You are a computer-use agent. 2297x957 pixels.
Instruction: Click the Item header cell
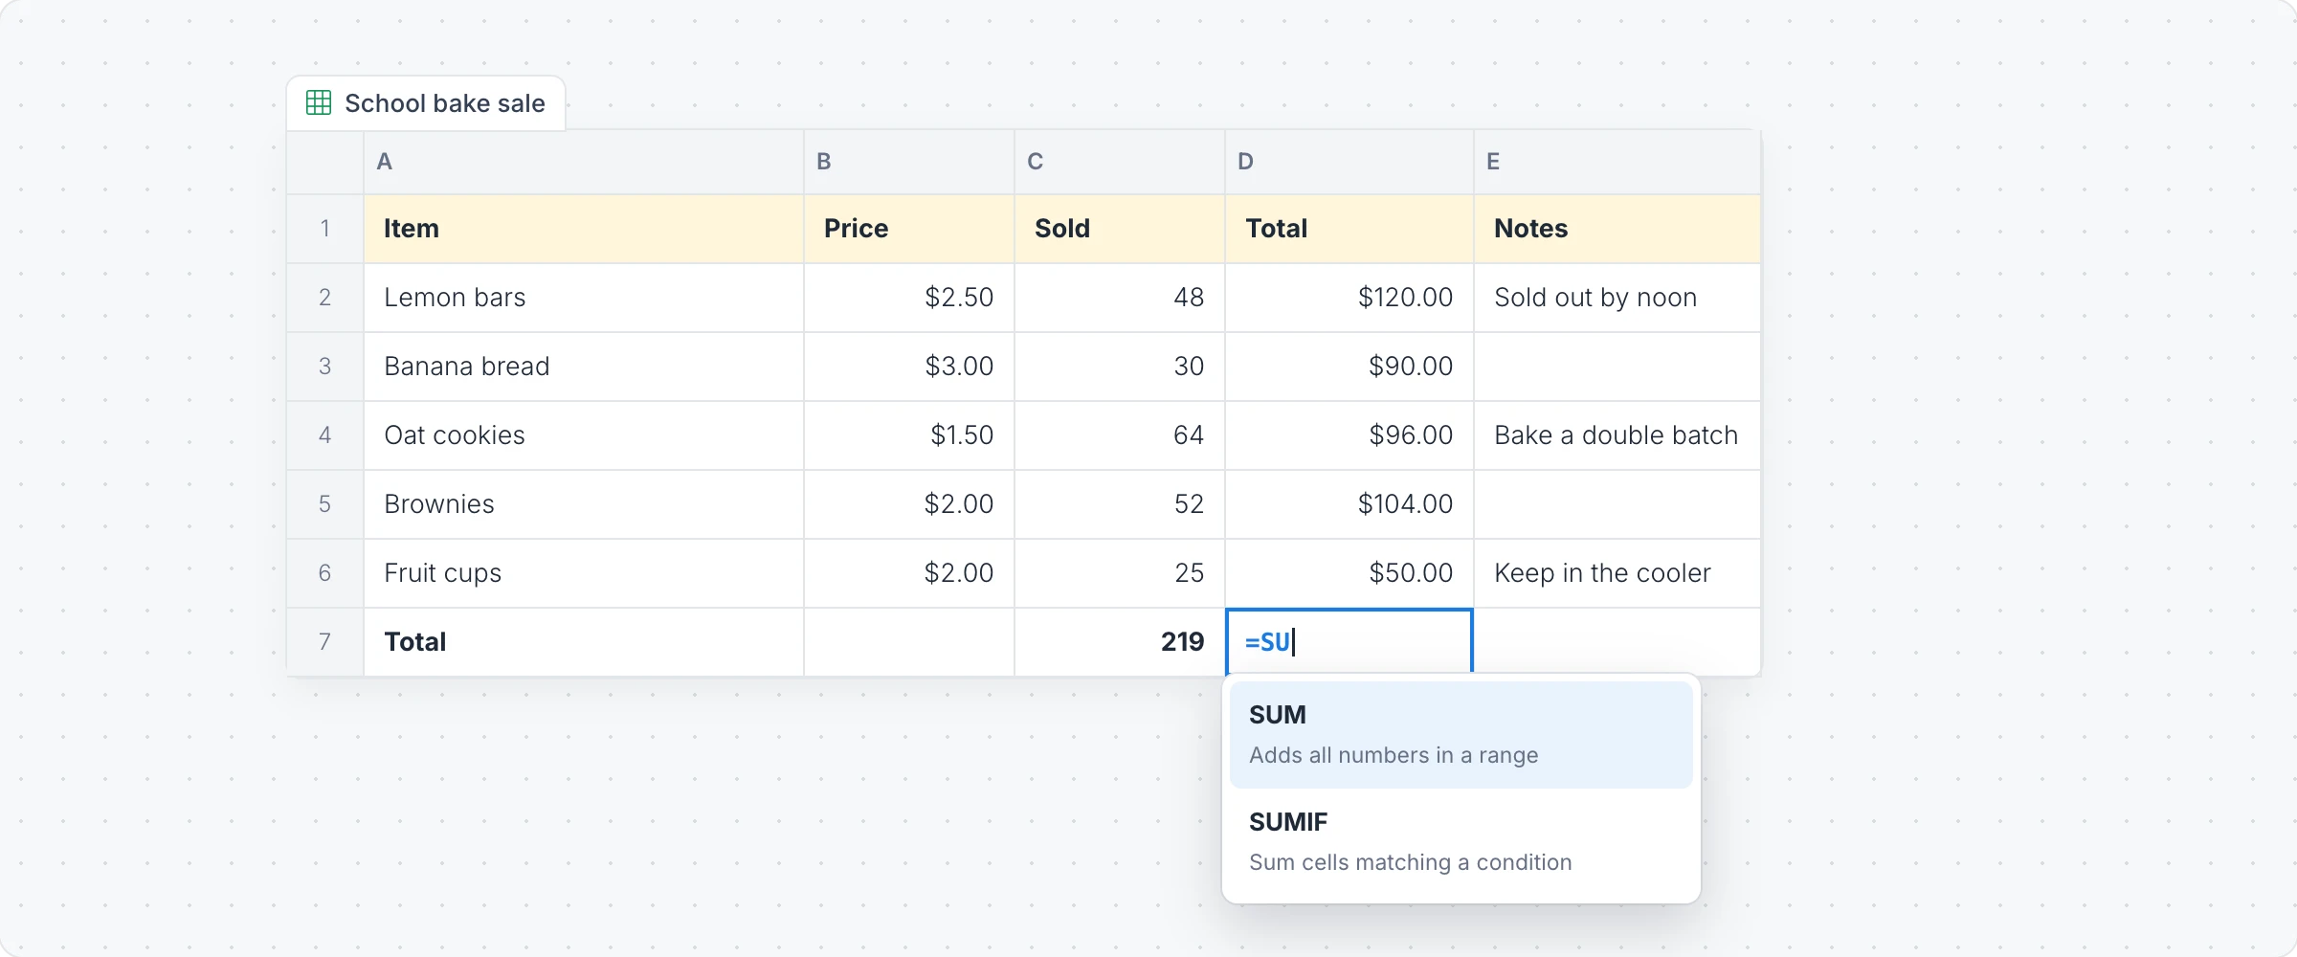click(584, 229)
